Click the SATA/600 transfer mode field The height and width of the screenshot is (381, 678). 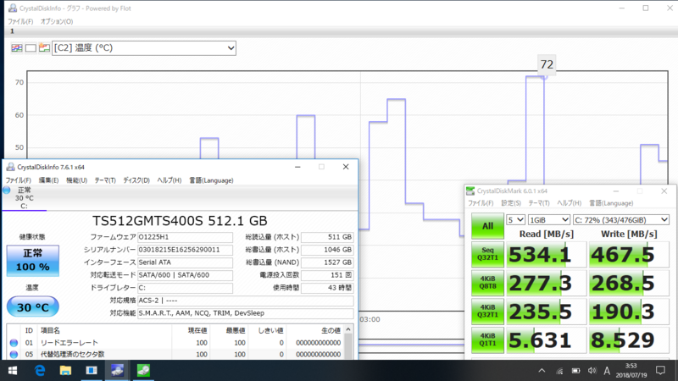pos(185,275)
